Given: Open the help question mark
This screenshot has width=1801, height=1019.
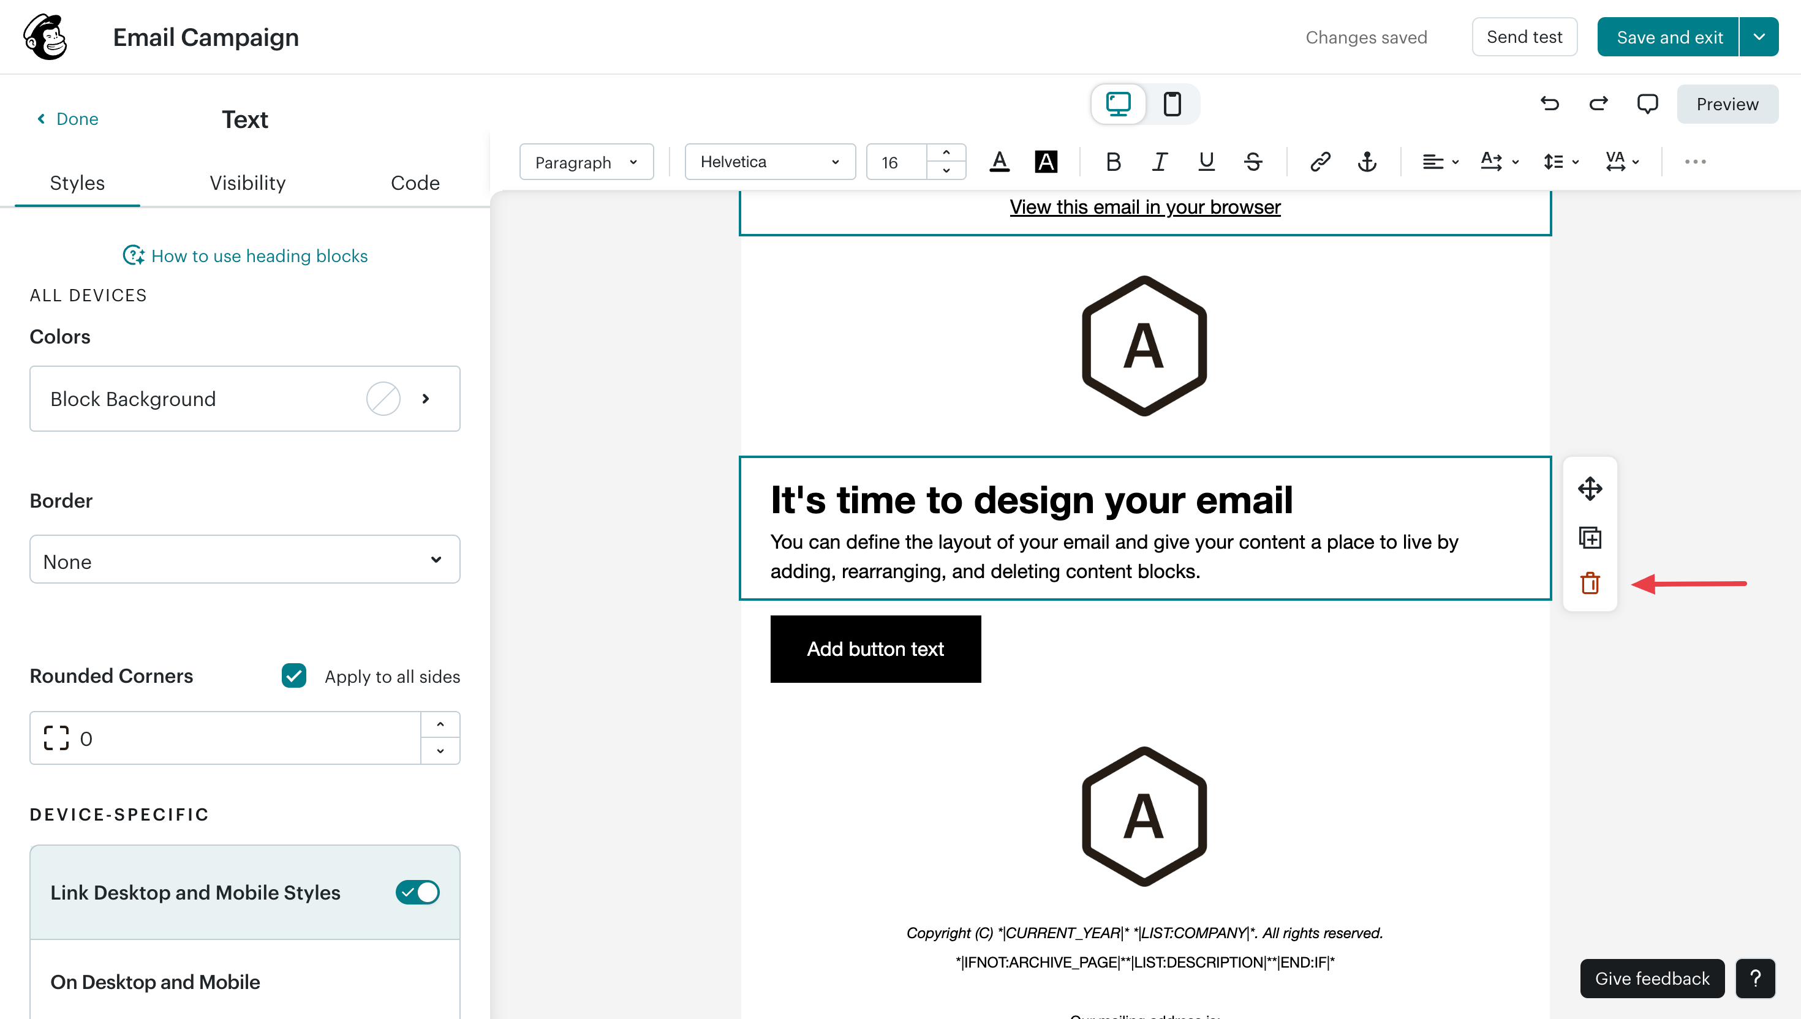Looking at the screenshot, I should tap(1755, 978).
